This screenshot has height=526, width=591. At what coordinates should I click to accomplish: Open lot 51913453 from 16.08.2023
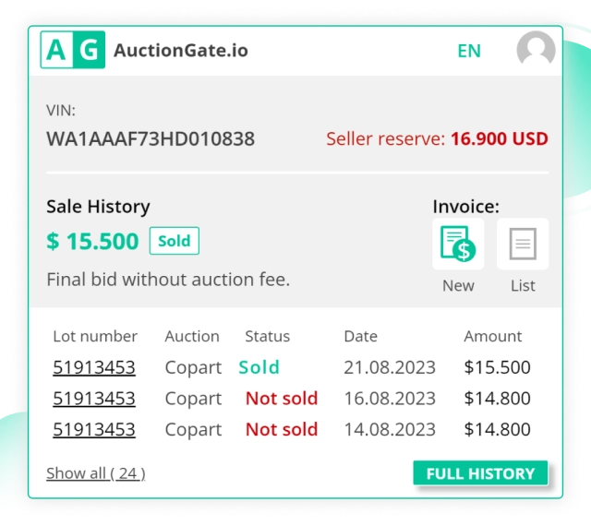click(x=94, y=399)
